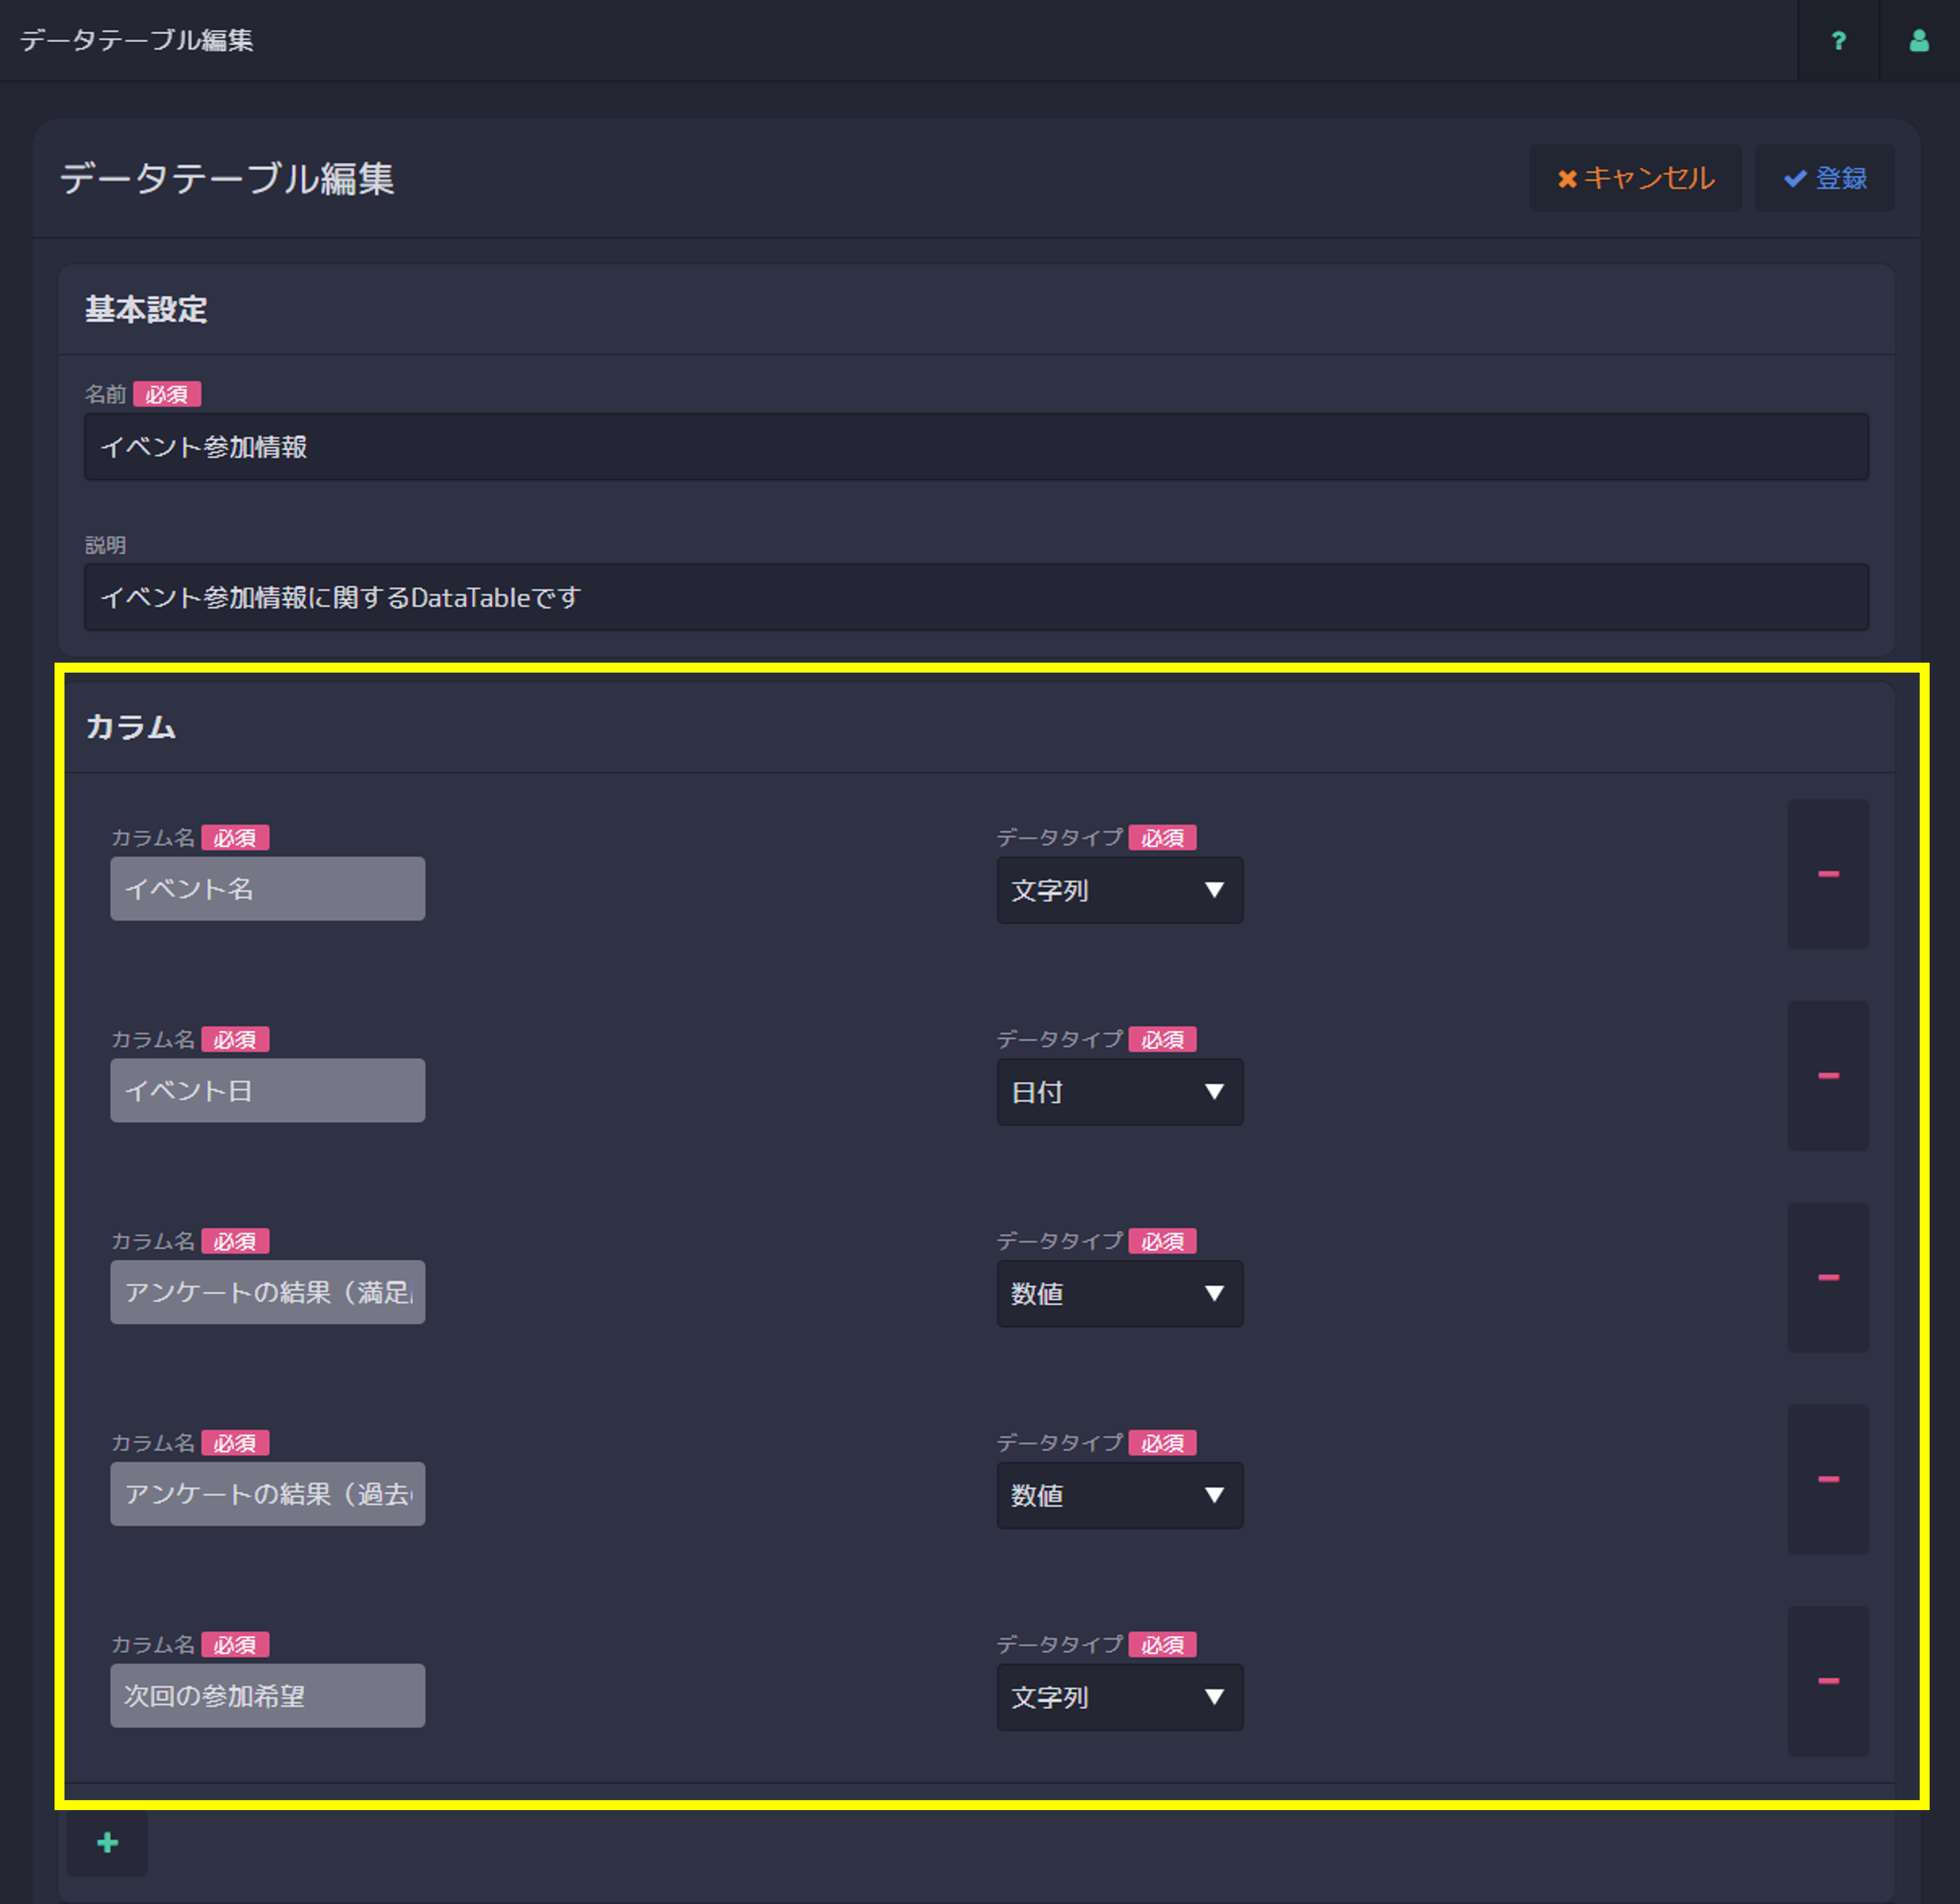Open the データタイプ dropdown for 次回の参加希望

coord(1120,1698)
